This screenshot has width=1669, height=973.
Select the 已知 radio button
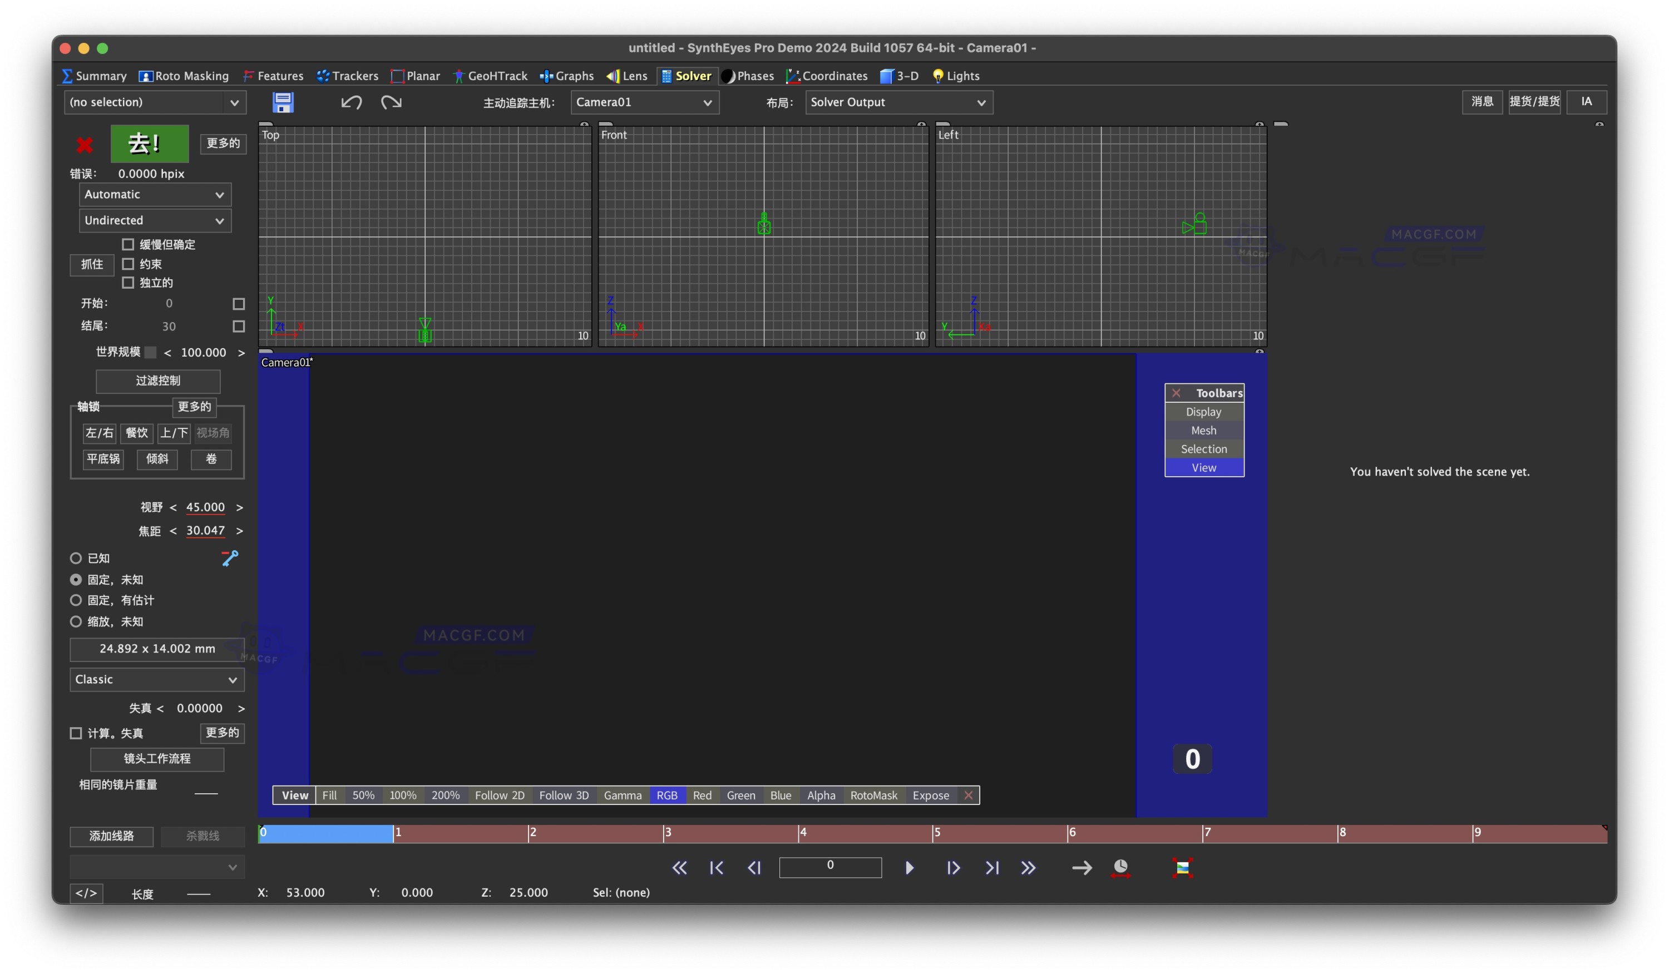pos(76,557)
